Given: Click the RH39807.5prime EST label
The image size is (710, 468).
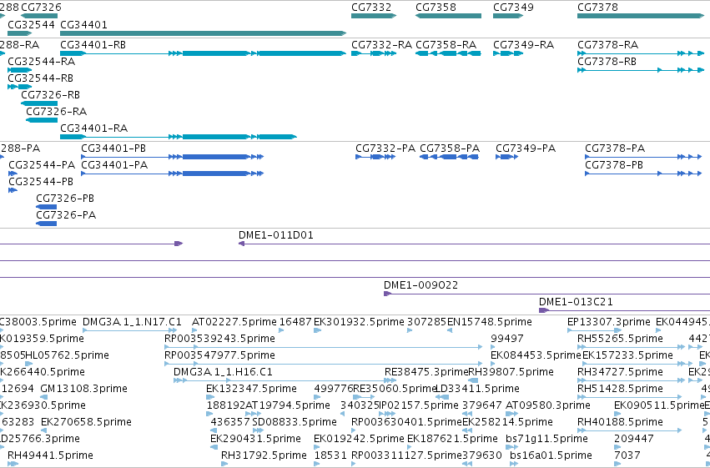Looking at the screenshot, I should [511, 372].
